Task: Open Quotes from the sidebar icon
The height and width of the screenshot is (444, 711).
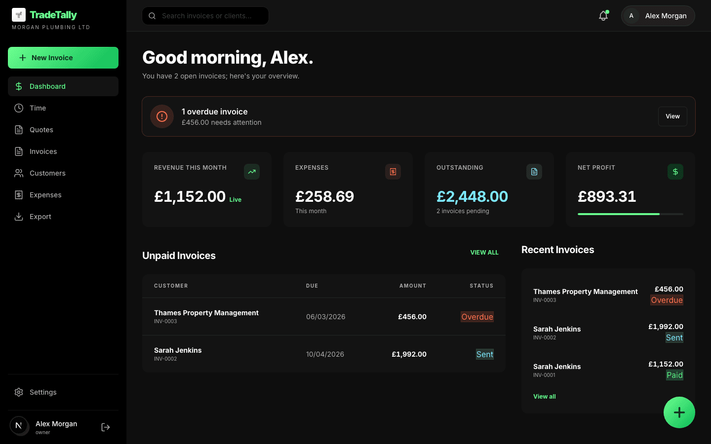Action: pos(18,129)
